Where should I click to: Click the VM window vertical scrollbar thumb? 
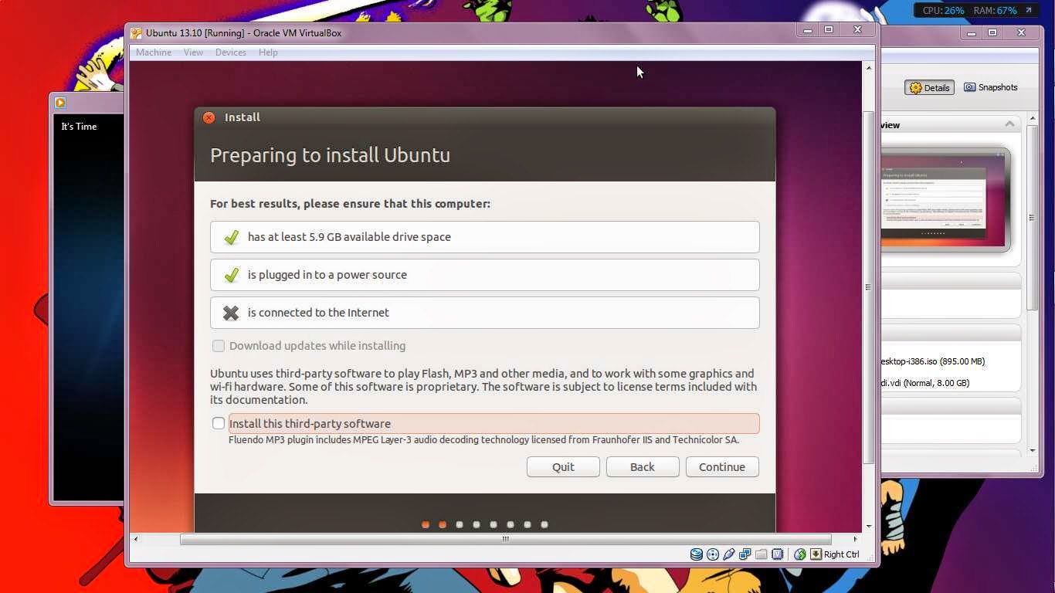pyautogui.click(x=869, y=287)
